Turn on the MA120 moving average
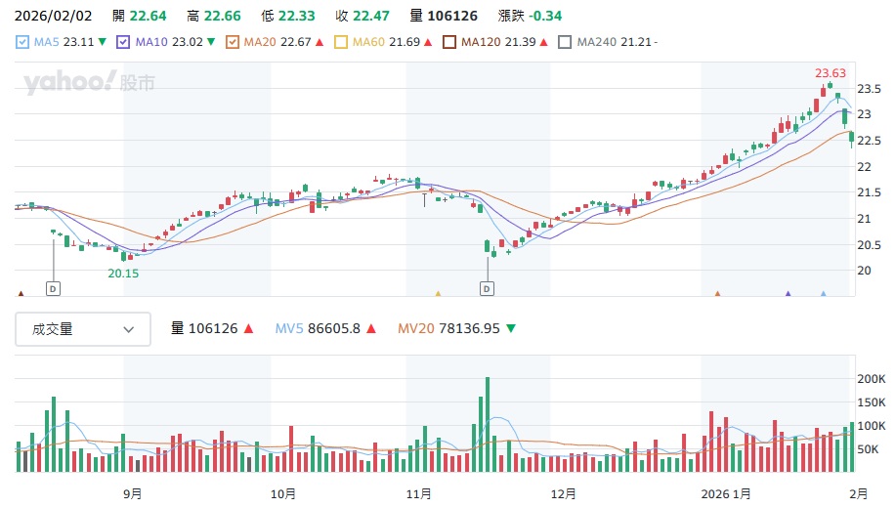This screenshot has width=895, height=507. [449, 42]
